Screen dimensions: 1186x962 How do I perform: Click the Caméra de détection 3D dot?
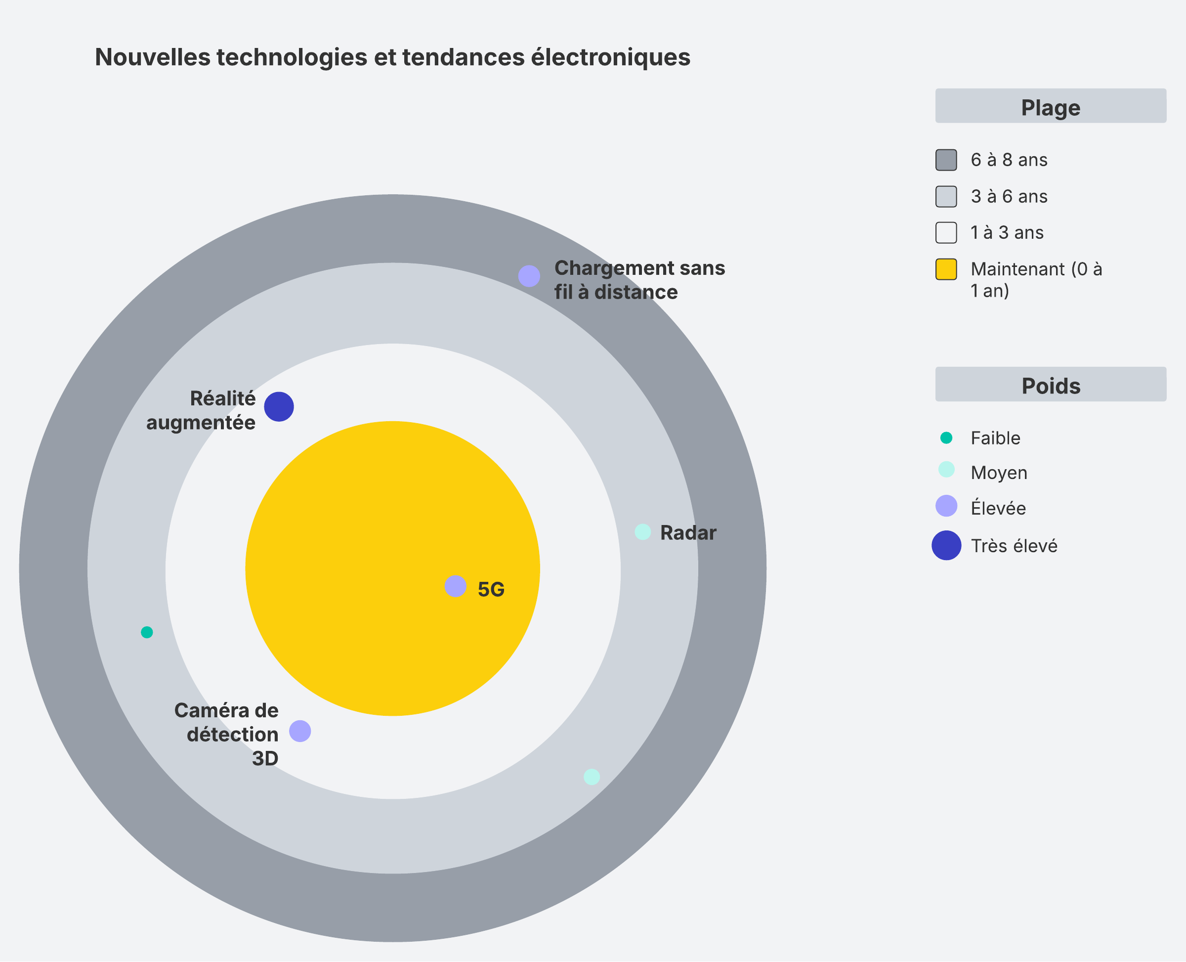pyautogui.click(x=300, y=732)
